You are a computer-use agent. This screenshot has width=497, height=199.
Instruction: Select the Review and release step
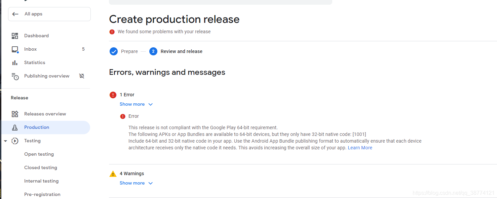(x=181, y=51)
